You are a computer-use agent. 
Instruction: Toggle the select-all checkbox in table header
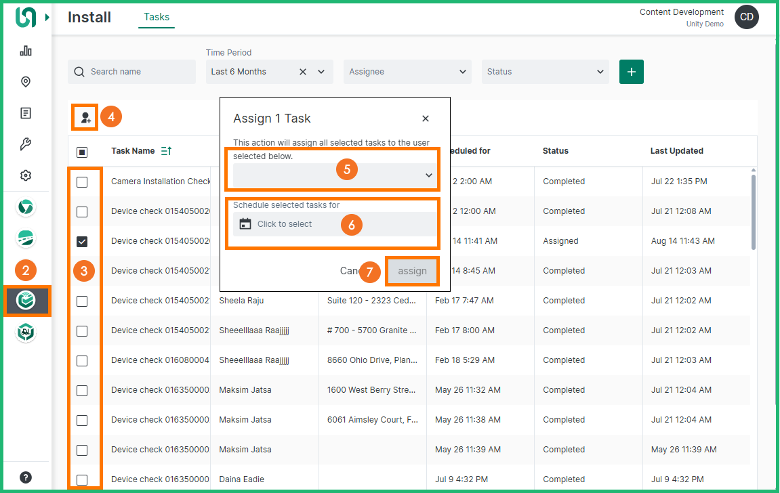pos(82,152)
